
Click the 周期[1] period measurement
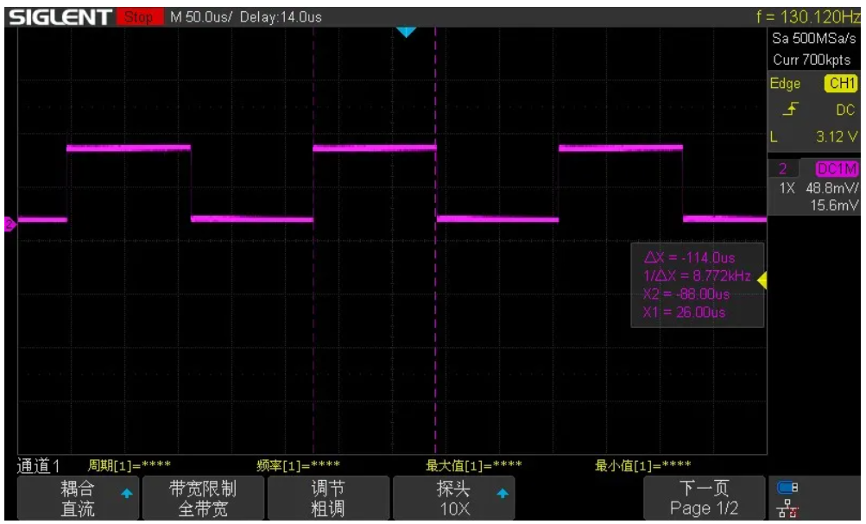click(130, 466)
